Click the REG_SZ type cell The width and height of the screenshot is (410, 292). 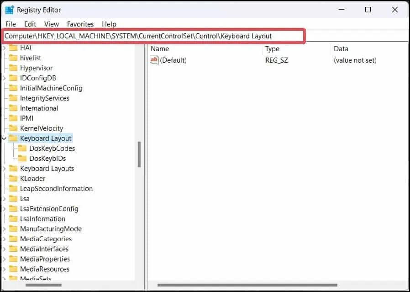pos(277,60)
